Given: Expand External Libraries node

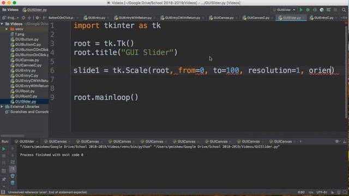Looking at the screenshot, I should pyautogui.click(x=2, y=107).
